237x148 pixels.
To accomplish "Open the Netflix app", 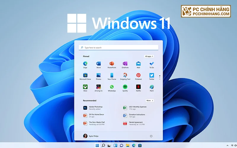I will tap(138, 88).
